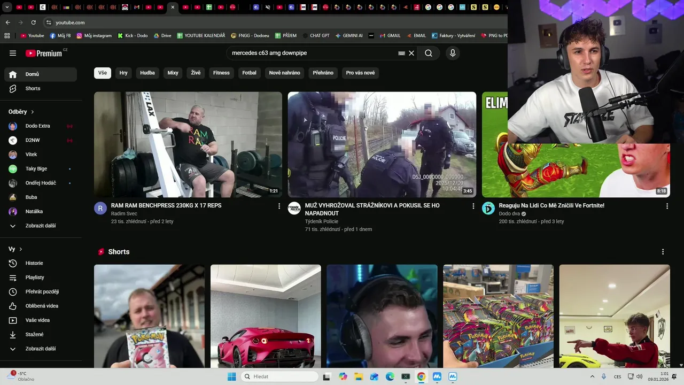Expand the Odběry section arrow
The image size is (684, 385).
click(33, 112)
